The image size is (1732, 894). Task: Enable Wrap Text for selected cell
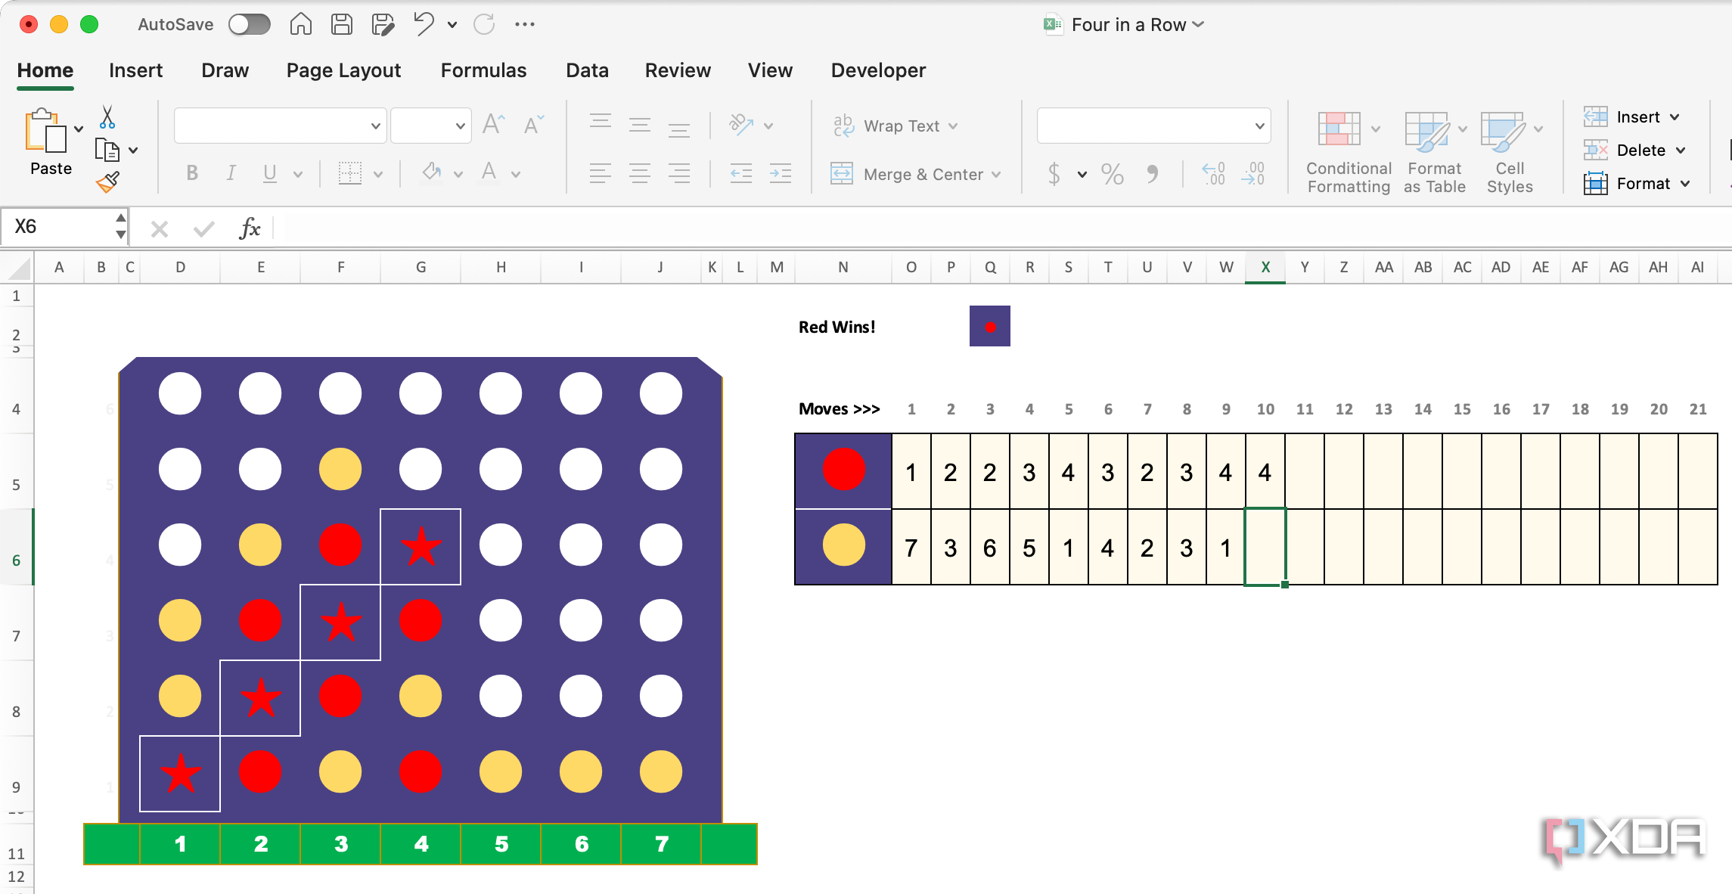click(x=842, y=126)
